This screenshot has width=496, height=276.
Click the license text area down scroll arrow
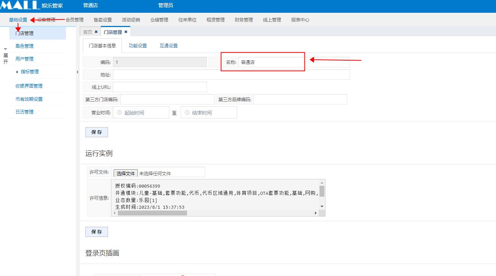click(x=322, y=206)
